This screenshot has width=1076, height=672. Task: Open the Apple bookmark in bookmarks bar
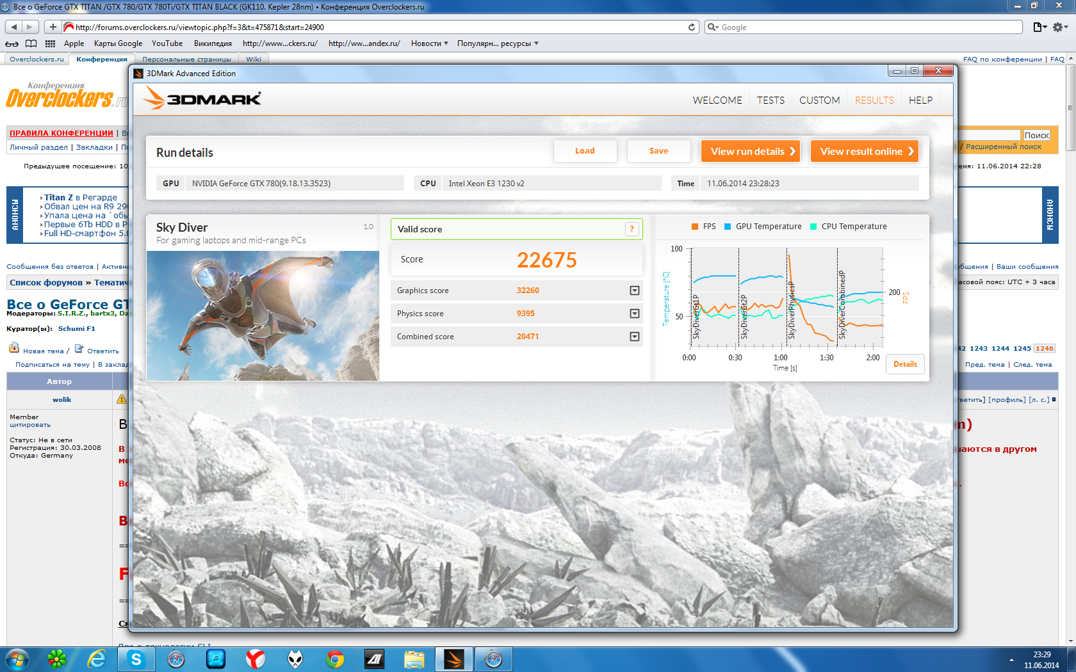coord(74,44)
